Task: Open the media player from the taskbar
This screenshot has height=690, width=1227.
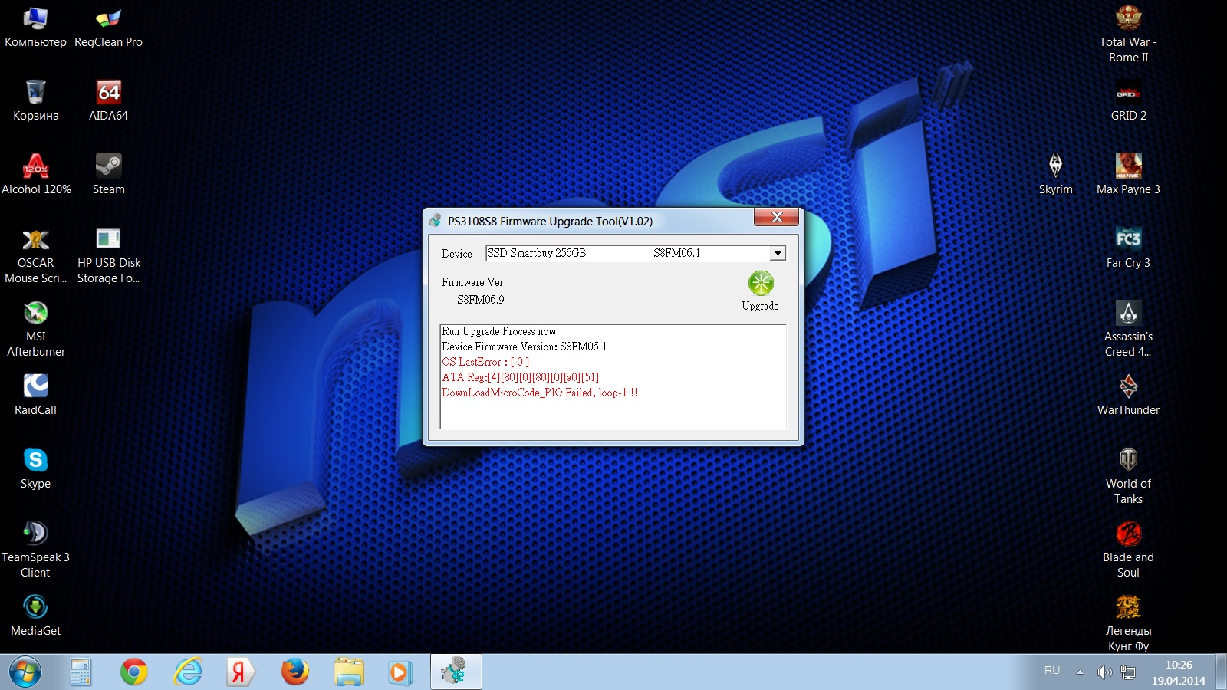Action: click(x=402, y=672)
